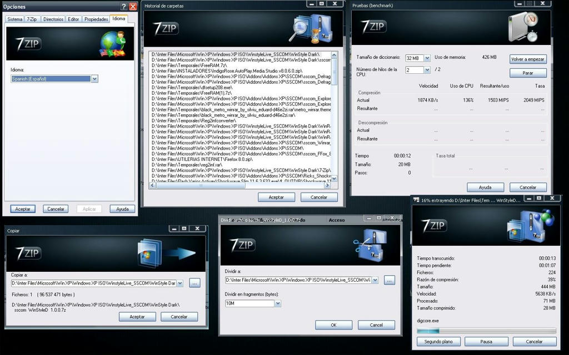Screen dimensions: 569x355
Task: Click Ayuda in the Pruebas window
Action: [485, 187]
